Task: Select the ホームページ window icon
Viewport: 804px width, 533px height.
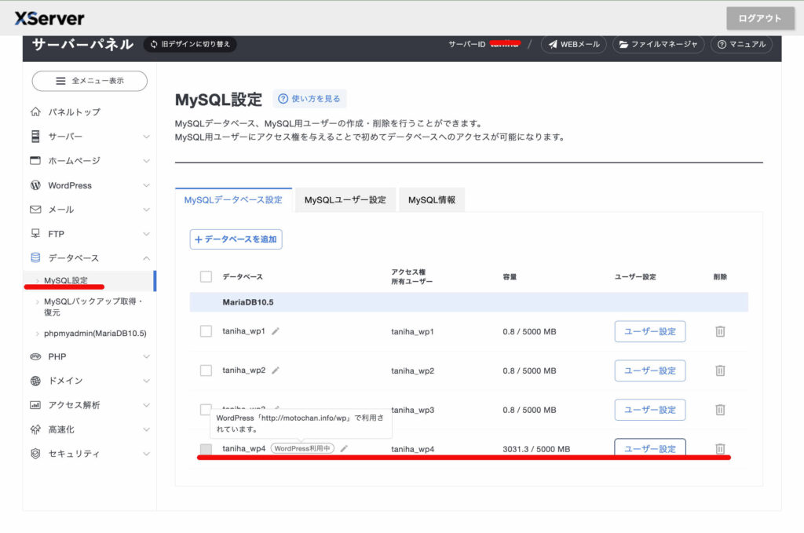Action: click(35, 160)
